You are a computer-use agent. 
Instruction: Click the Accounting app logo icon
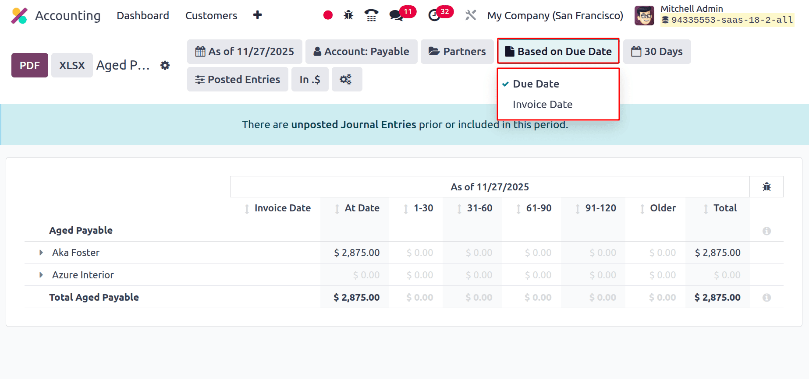(x=19, y=16)
